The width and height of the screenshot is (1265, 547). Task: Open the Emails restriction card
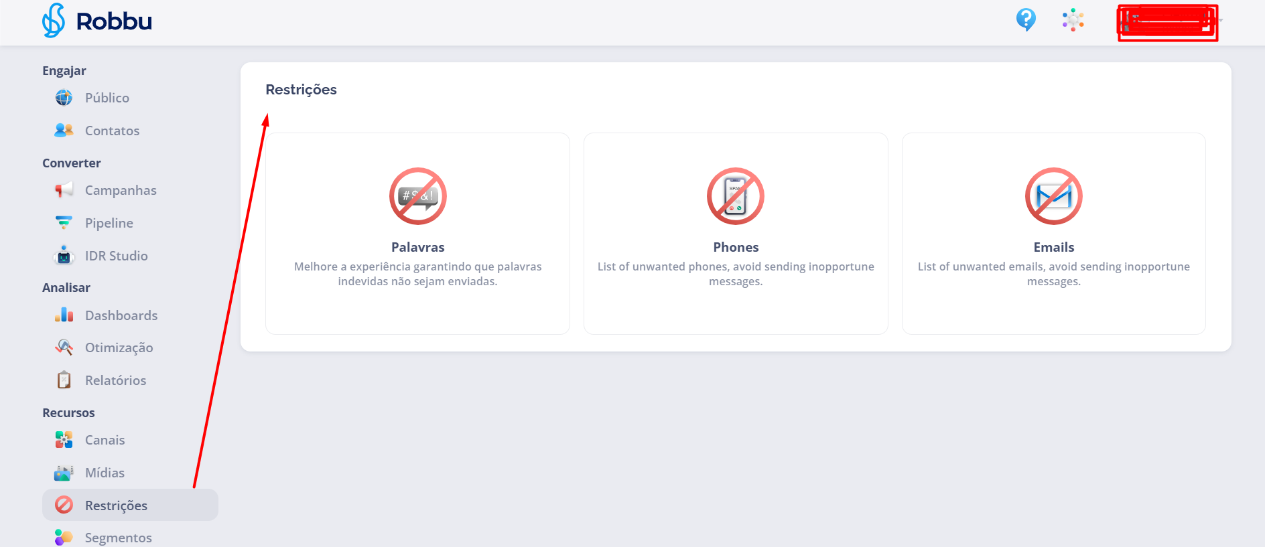[x=1053, y=233]
